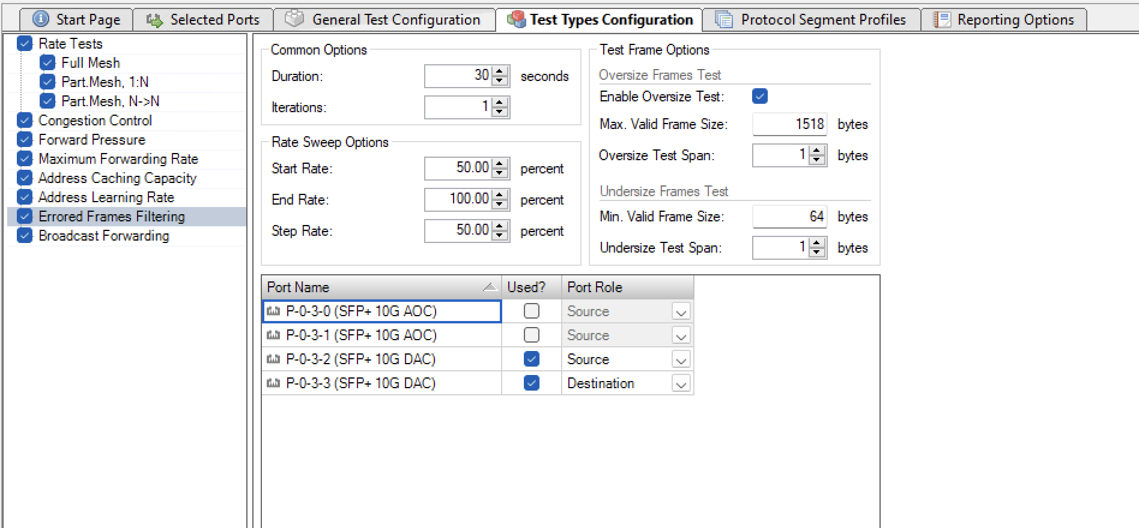Image resolution: width=1139 pixels, height=528 pixels.
Task: Toggle Broadcast Forwarding checkbox
Action: click(x=25, y=235)
